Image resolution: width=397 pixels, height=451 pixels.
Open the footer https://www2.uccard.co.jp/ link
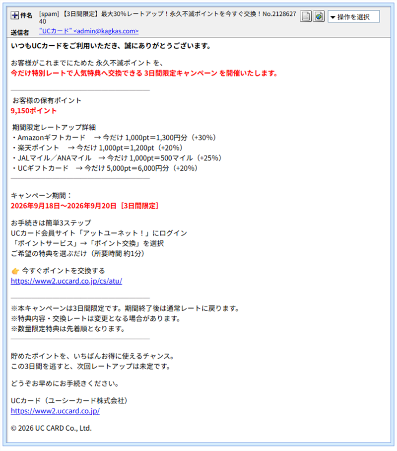coord(55,411)
